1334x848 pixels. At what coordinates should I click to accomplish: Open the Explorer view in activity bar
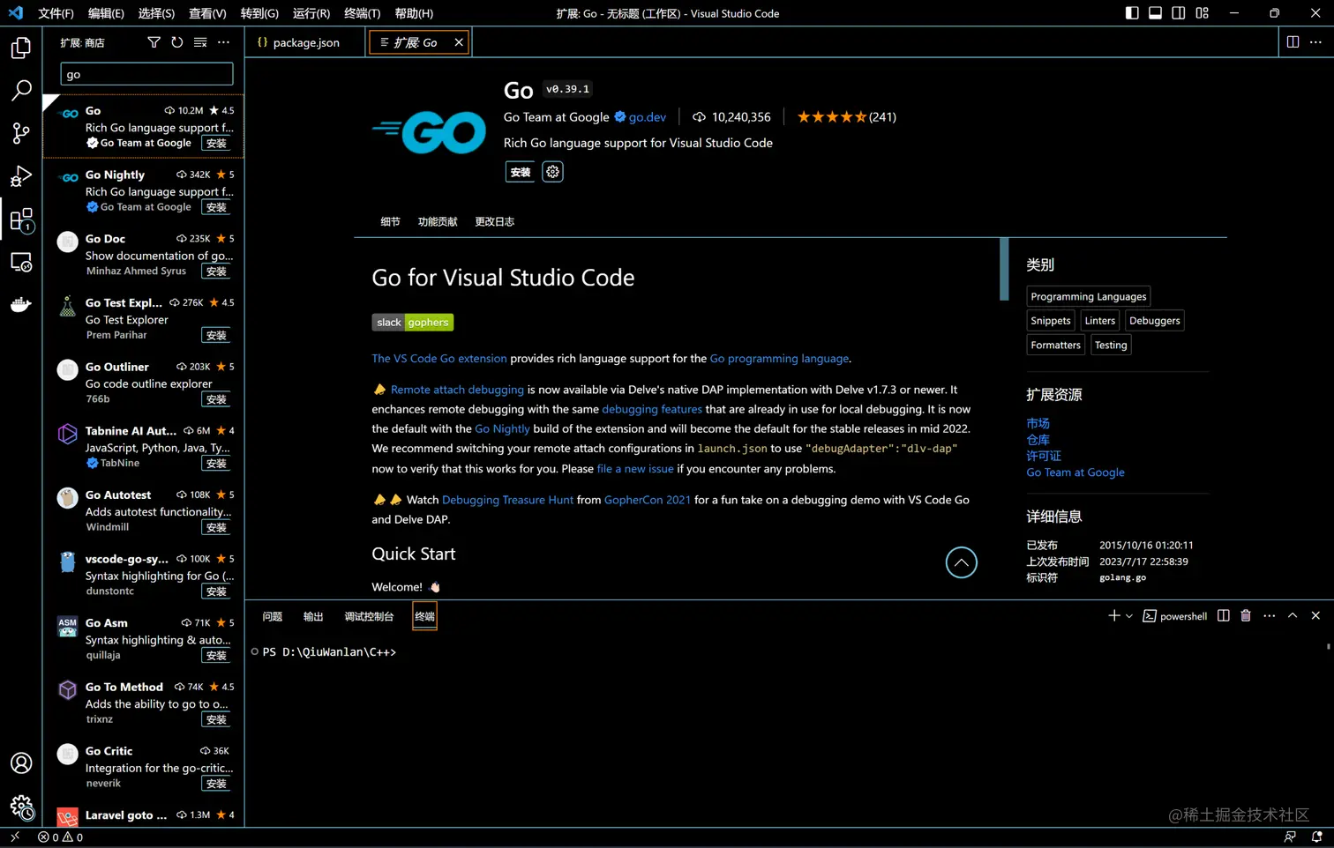pos(21,48)
